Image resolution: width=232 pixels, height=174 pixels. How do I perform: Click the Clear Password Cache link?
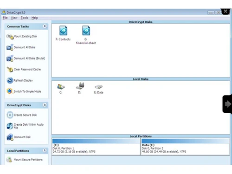click(x=27, y=69)
